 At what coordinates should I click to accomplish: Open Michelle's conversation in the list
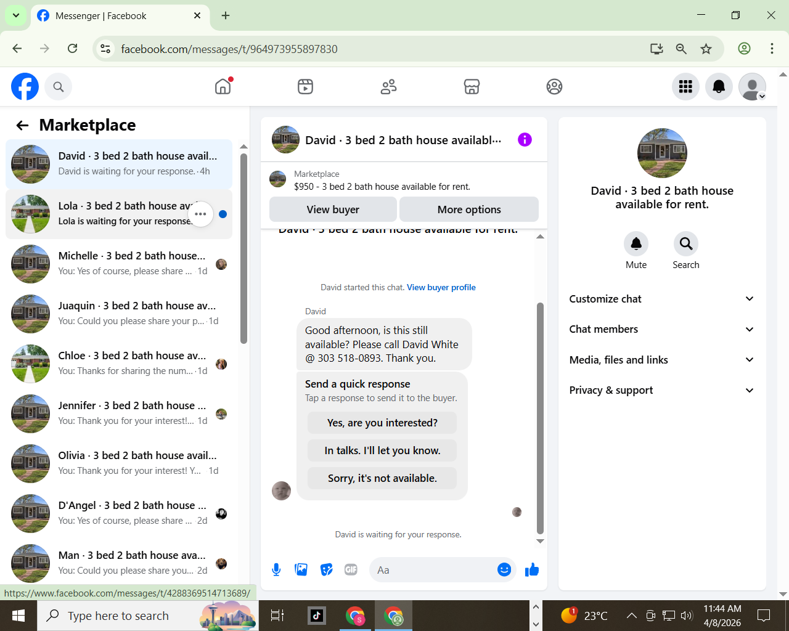point(119,264)
